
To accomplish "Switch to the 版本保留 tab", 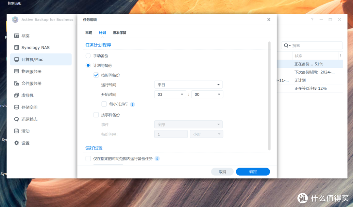I will tap(119, 33).
